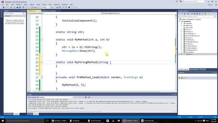Select Program.cs in Solution Explorer

[189, 54]
